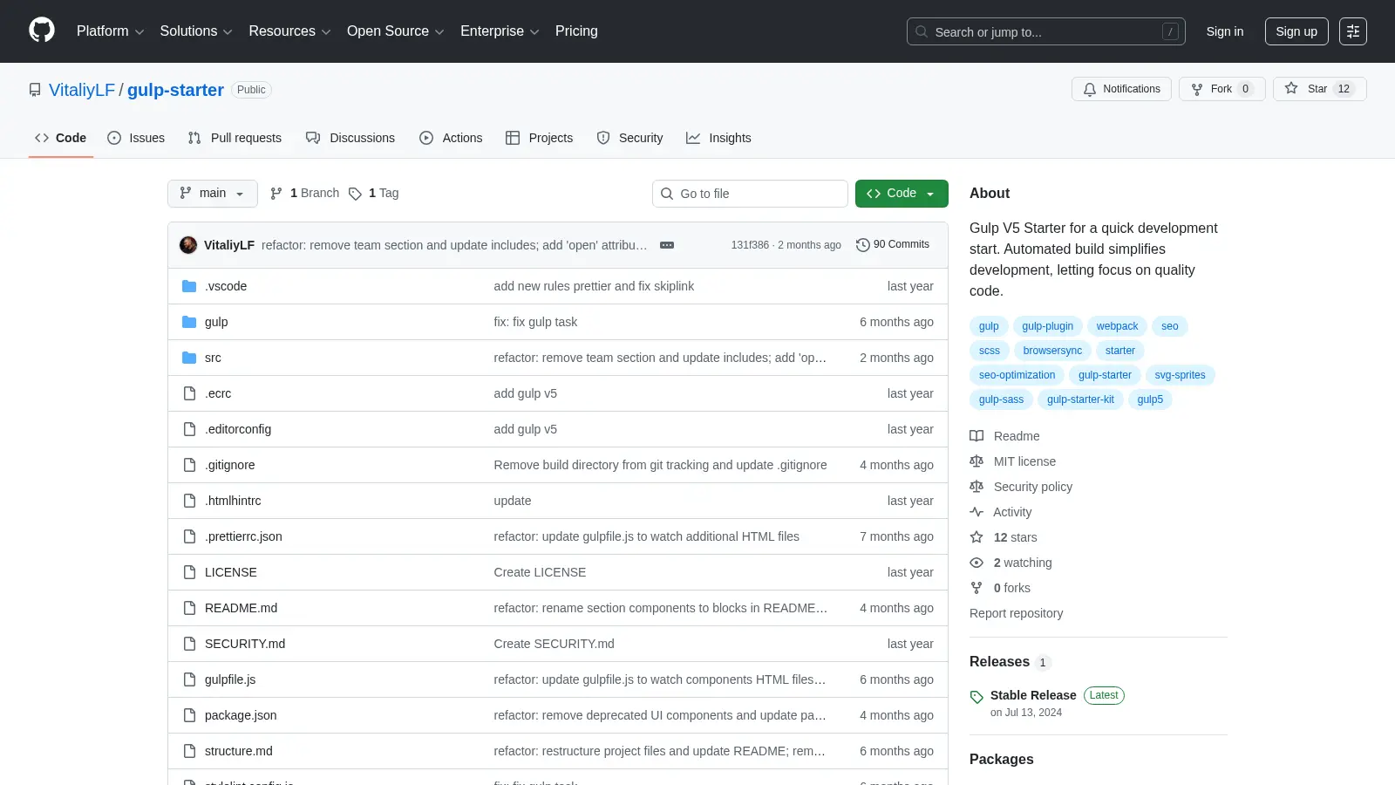Click the file icon beside LICENSE
Image resolution: width=1395 pixels, height=785 pixels.
pos(189,572)
